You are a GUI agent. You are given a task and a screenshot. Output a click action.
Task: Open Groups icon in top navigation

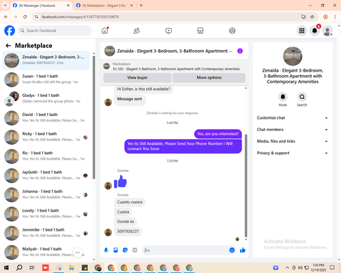(x=232, y=31)
